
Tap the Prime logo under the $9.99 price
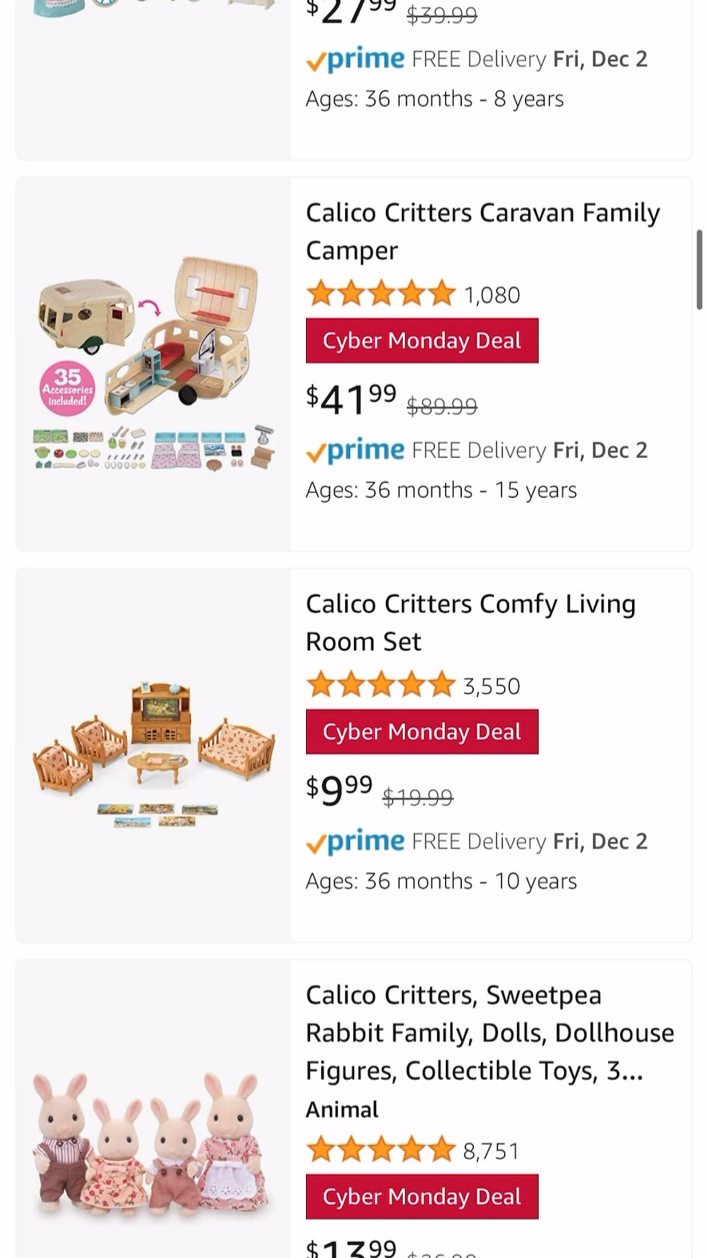point(356,842)
